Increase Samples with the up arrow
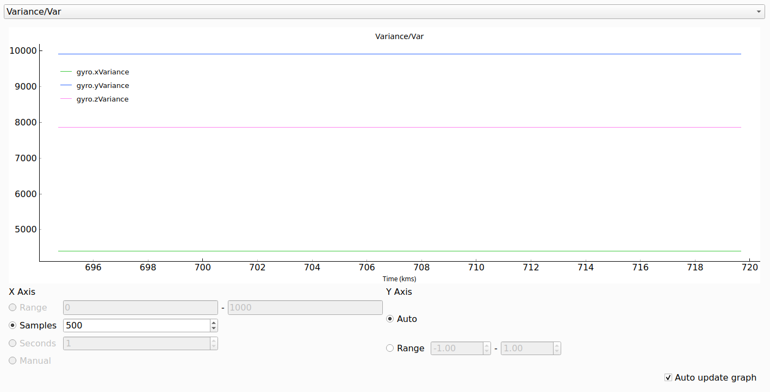The height and width of the screenshot is (392, 770). (x=214, y=323)
